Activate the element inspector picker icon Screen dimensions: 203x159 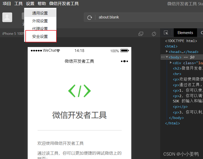click(166, 33)
